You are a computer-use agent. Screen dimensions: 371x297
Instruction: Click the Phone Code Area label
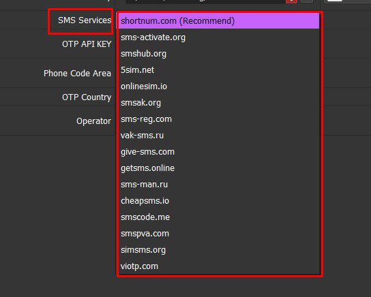77,74
